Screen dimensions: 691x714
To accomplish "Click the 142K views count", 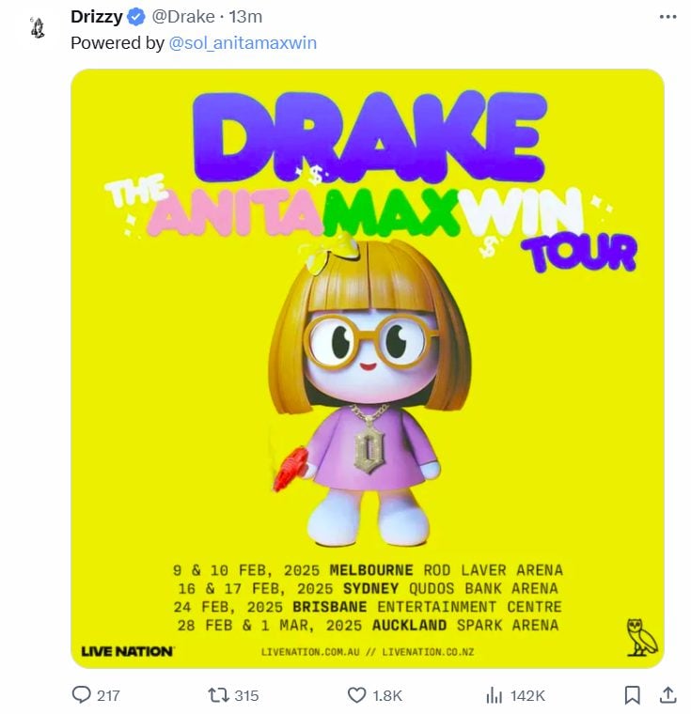I will pos(527,695).
